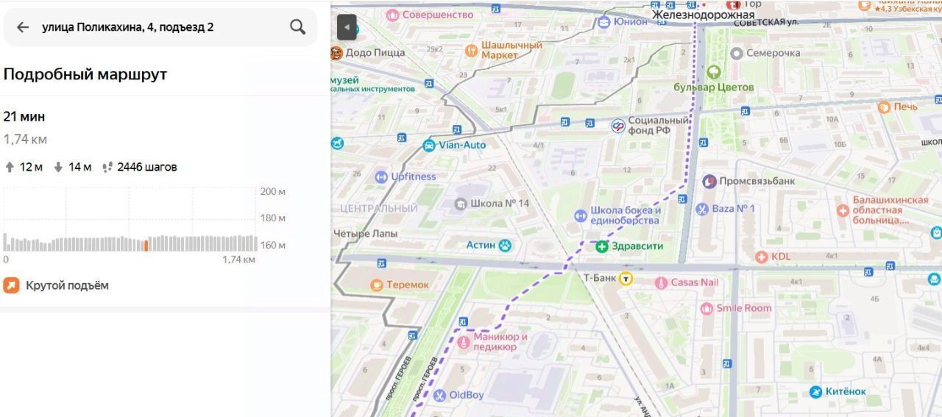Image resolution: width=942 pixels, height=417 pixels.
Task: Click the 21 мин route duration
Action: (x=24, y=116)
